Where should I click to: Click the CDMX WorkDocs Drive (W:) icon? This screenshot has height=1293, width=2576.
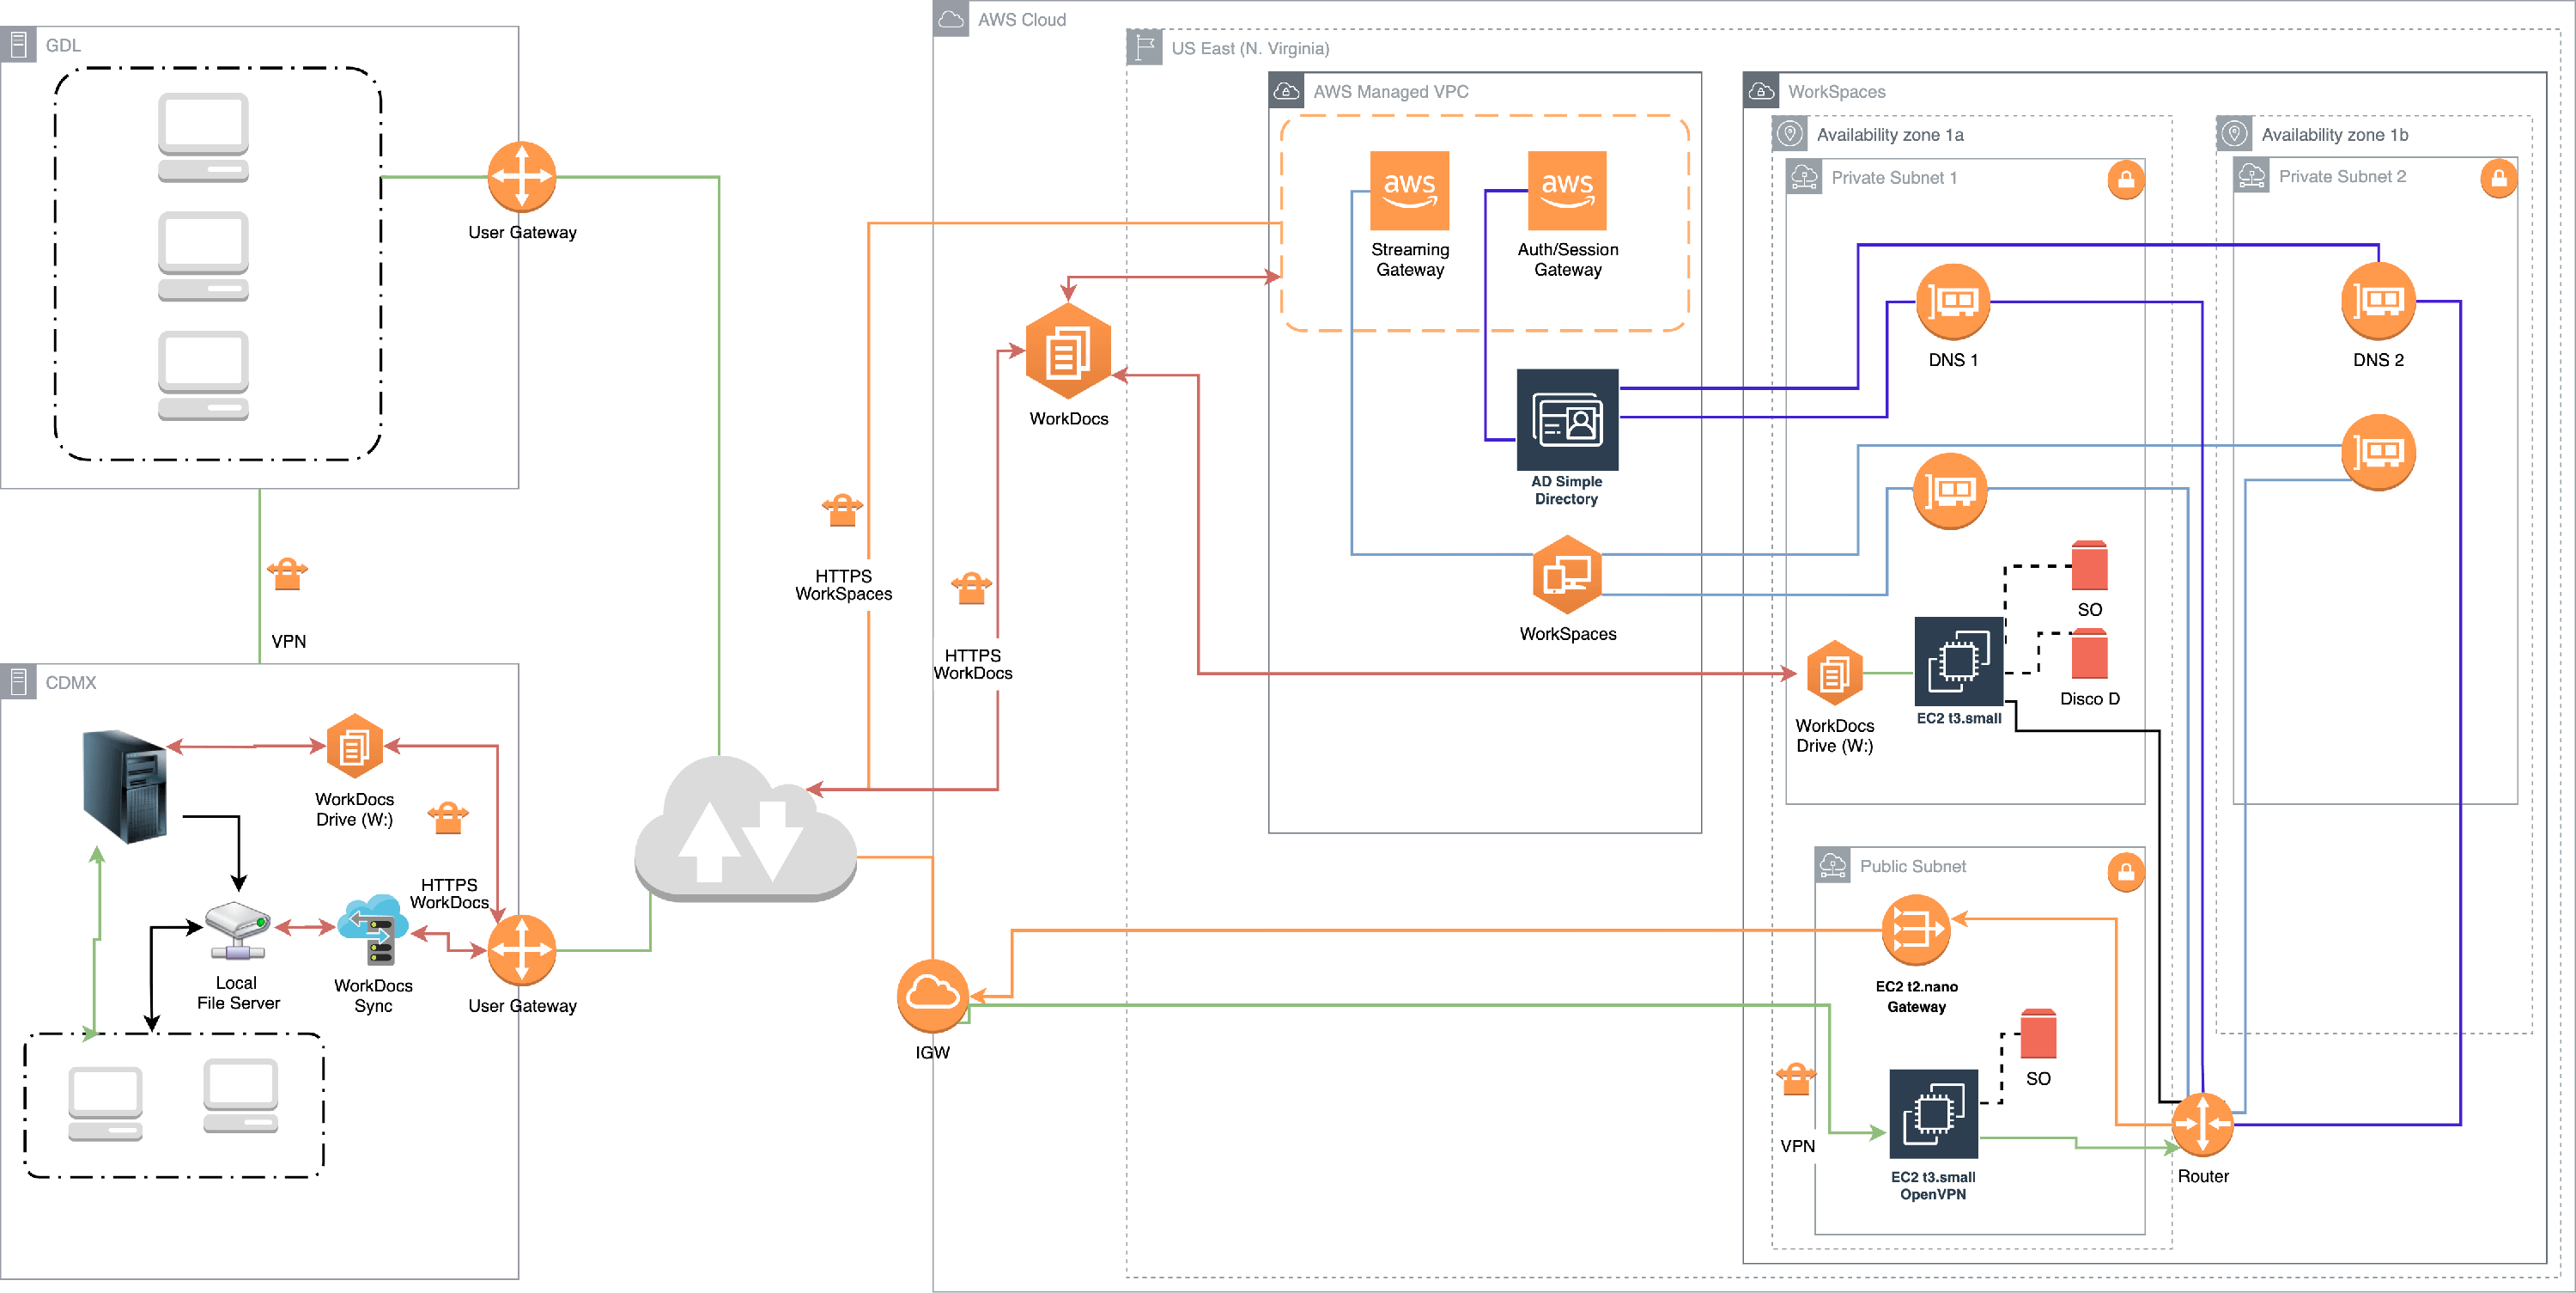pyautogui.click(x=354, y=746)
